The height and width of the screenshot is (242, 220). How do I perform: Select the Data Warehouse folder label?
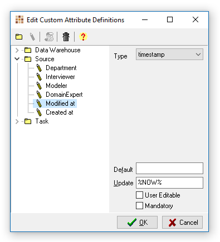pyautogui.click(x=58, y=50)
